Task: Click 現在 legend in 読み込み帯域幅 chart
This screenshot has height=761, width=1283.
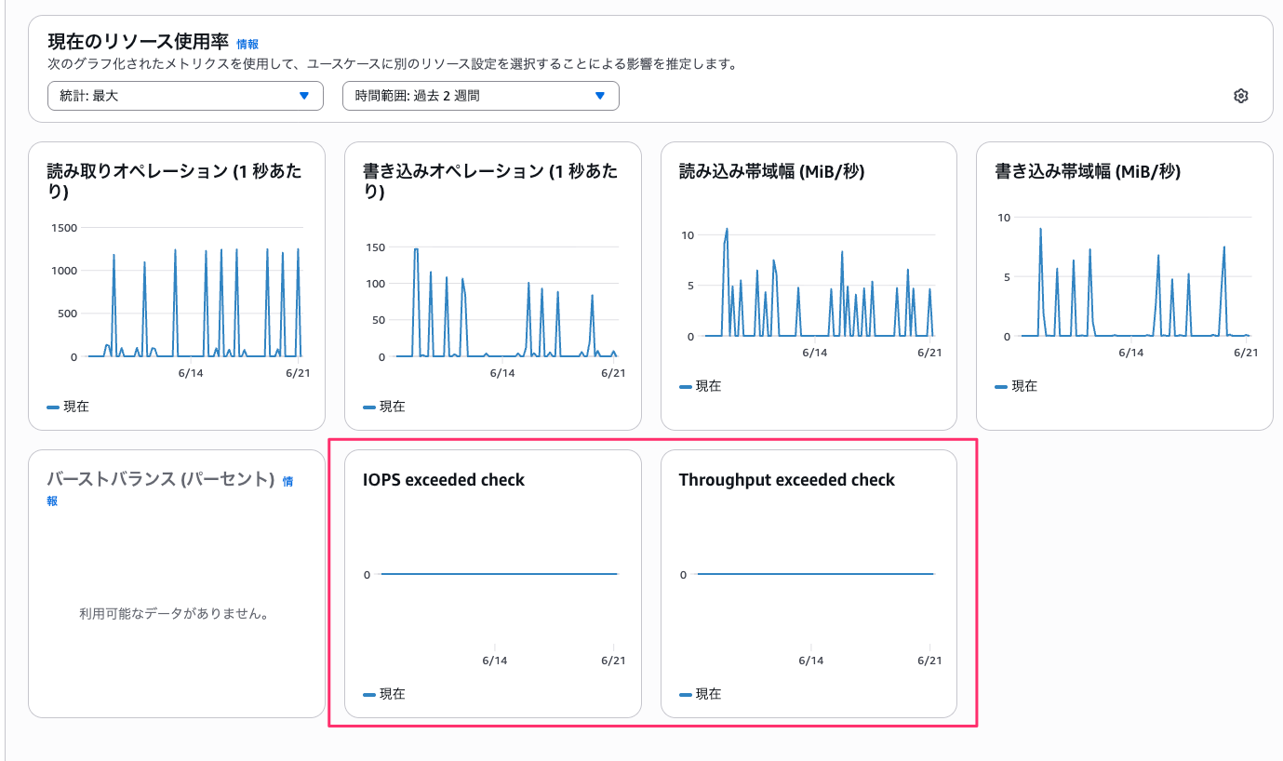Action: (701, 386)
